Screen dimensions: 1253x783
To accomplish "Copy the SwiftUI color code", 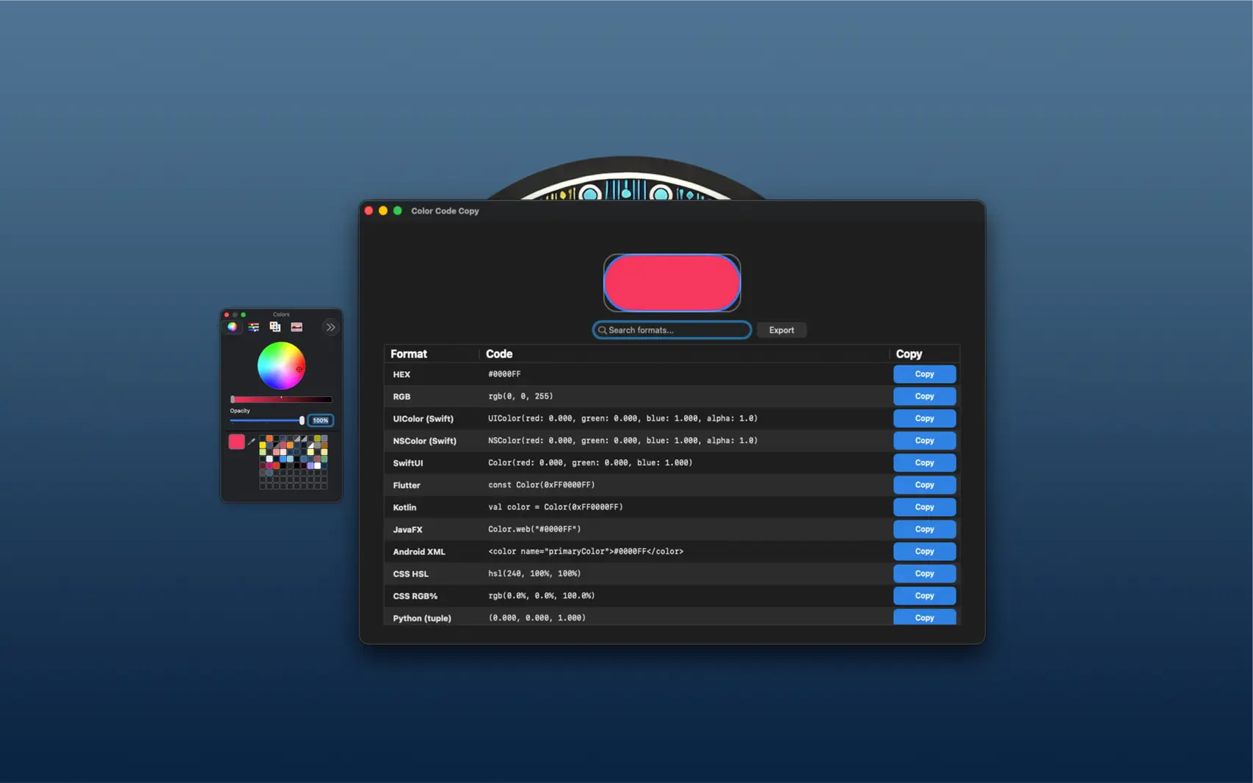I will coord(924,463).
